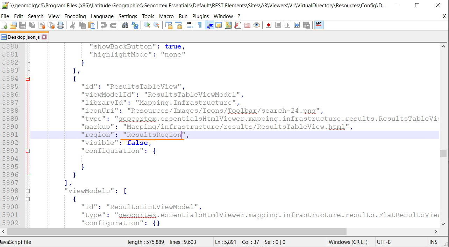Open the UTF-8 encoding selector
The image size is (449, 247).
(384, 242)
